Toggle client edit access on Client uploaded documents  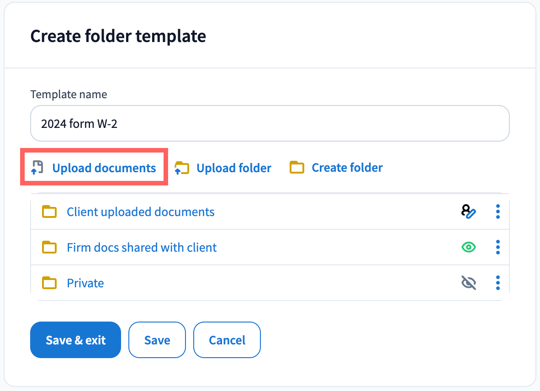(468, 211)
